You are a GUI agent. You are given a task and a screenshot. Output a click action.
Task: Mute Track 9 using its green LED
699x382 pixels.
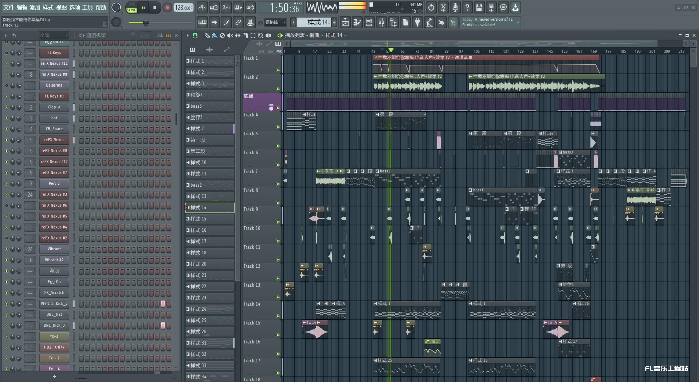[x=278, y=222]
